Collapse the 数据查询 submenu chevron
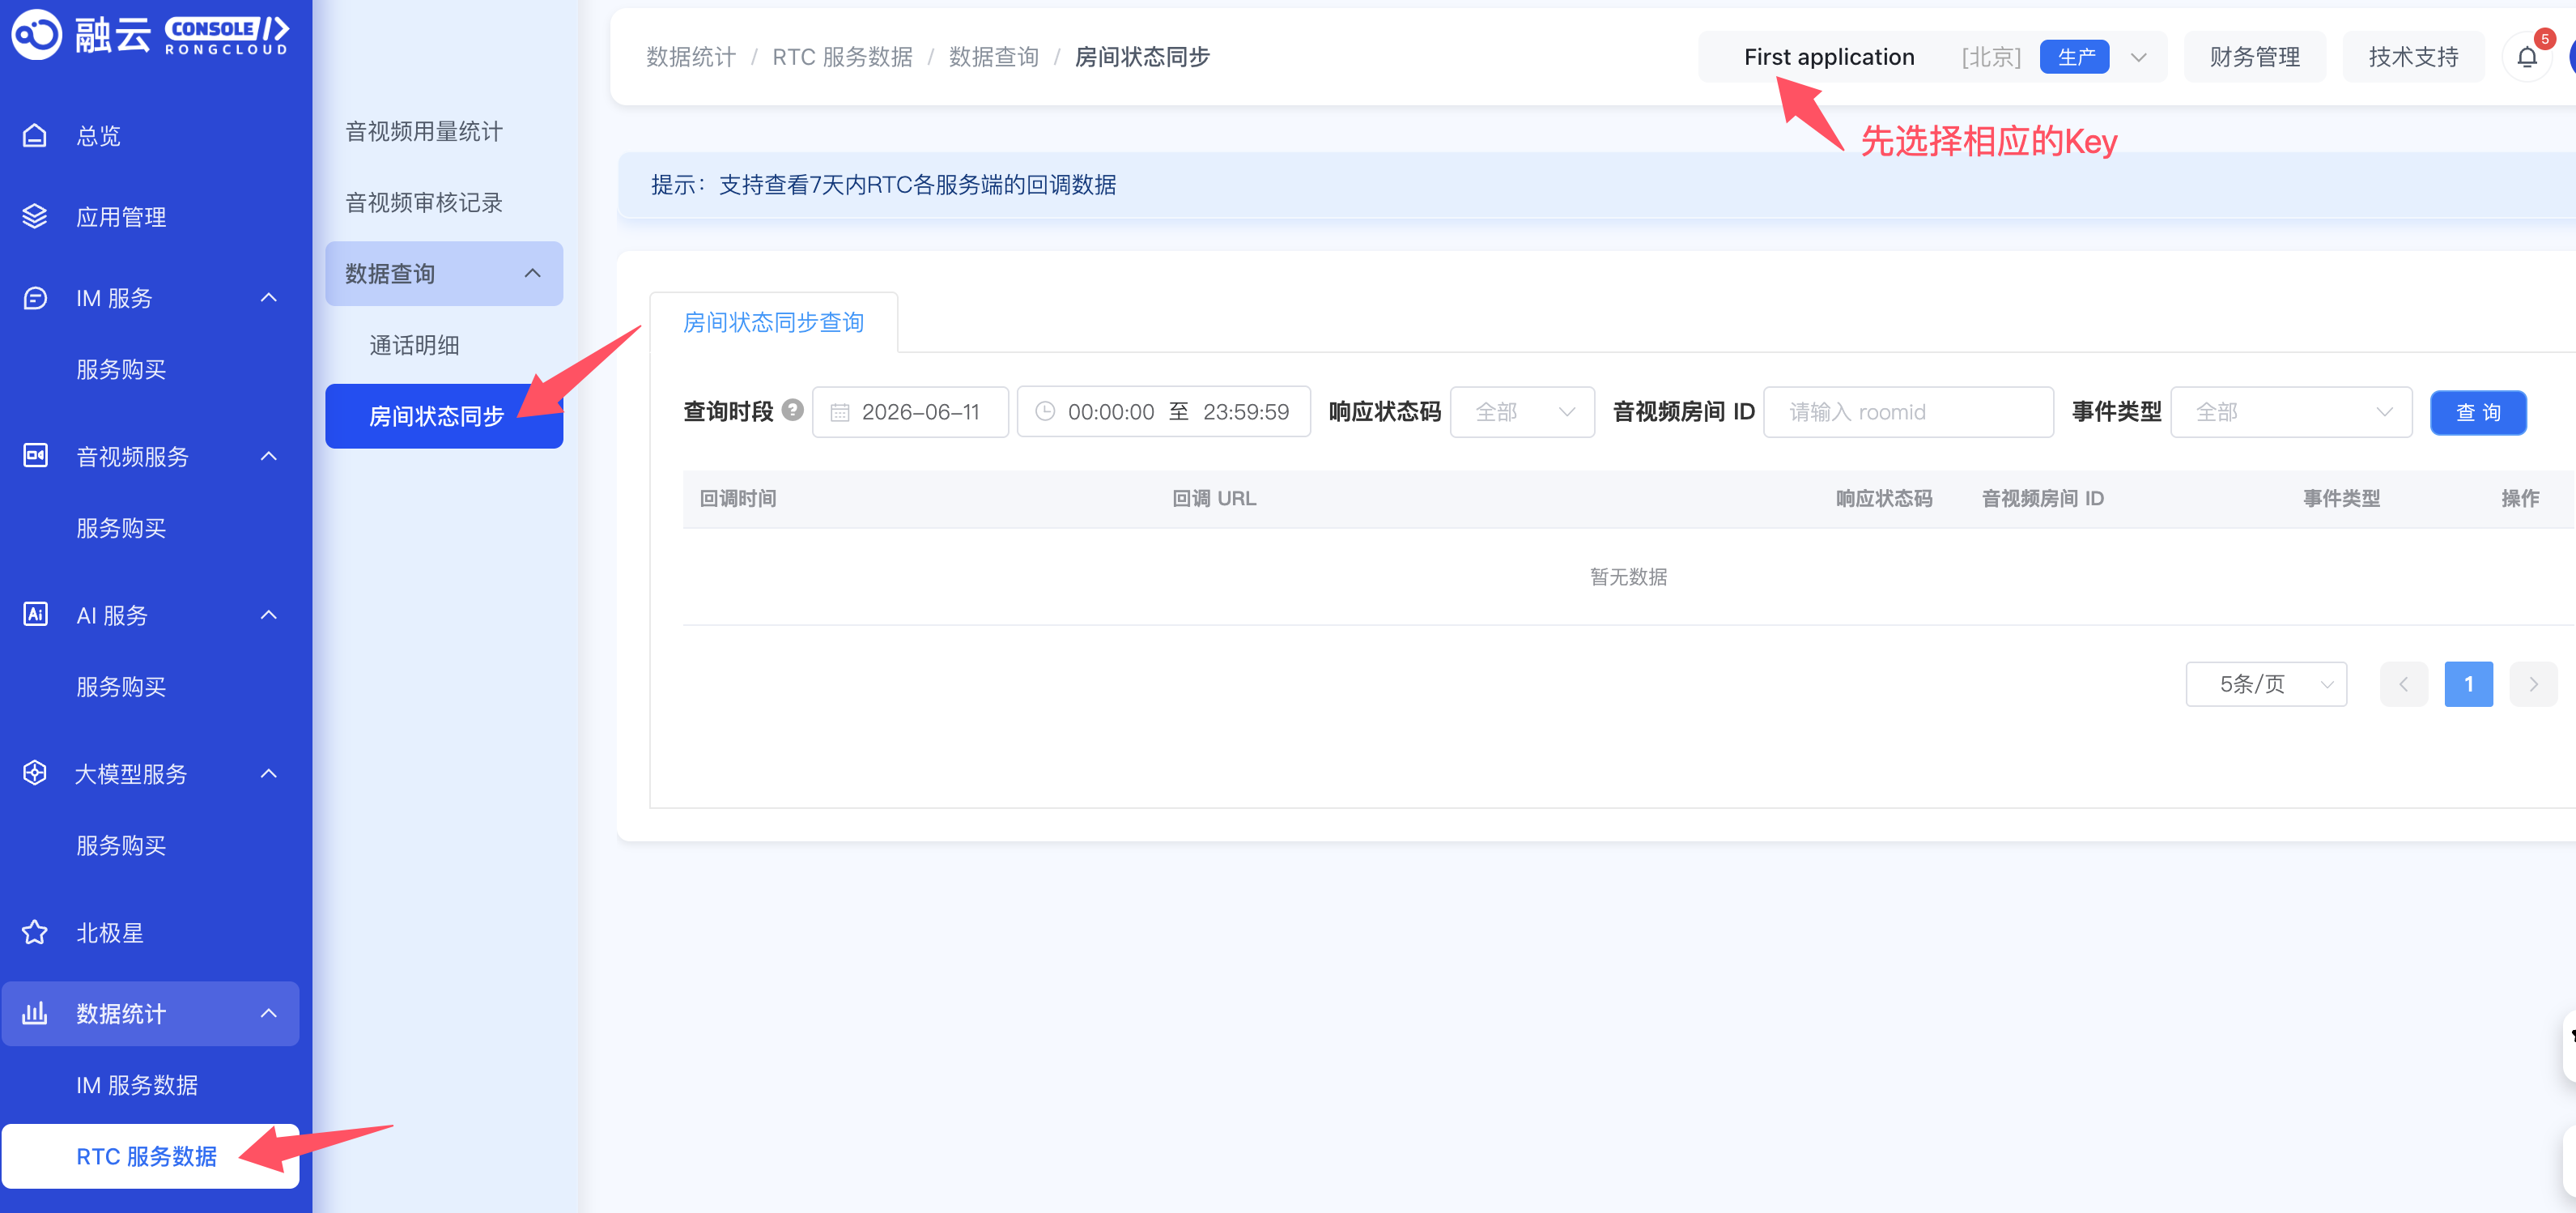This screenshot has width=2576, height=1213. (532, 273)
